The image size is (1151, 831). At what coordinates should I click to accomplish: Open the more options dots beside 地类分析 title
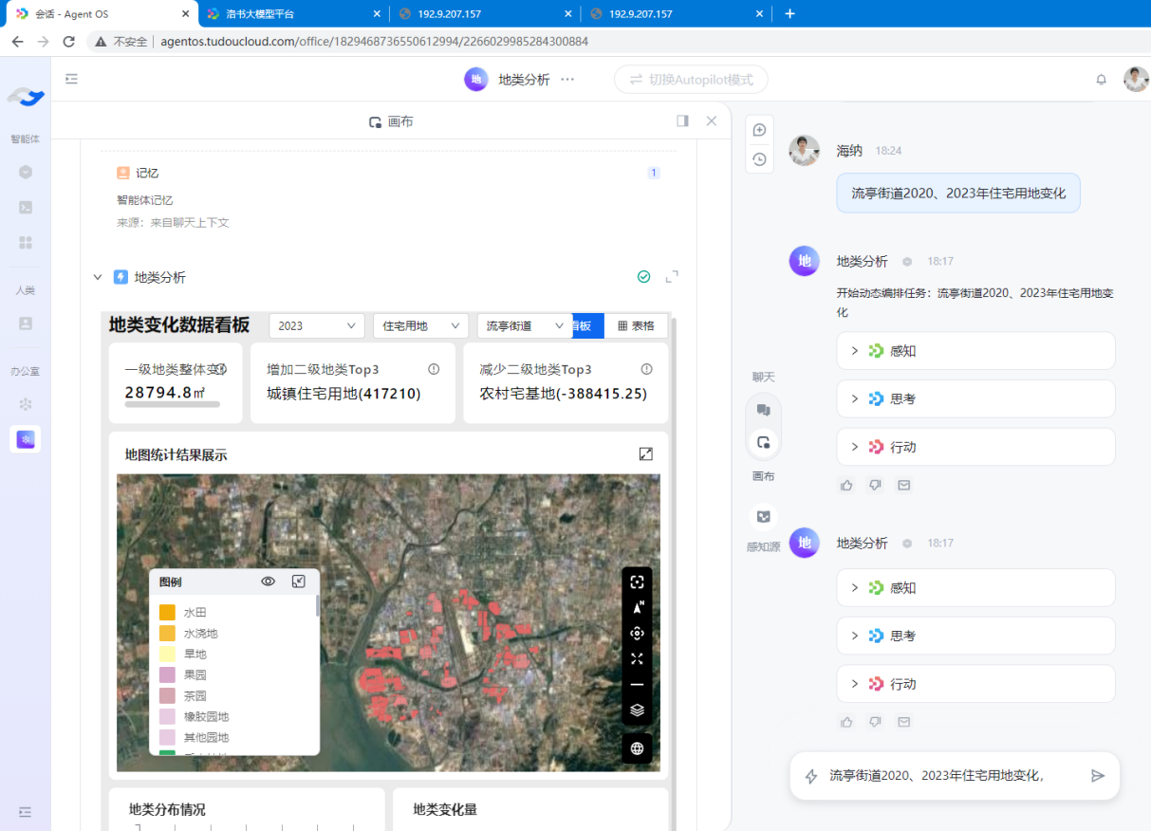(x=567, y=80)
